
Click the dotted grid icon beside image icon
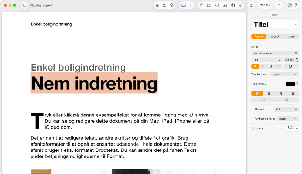[190, 6]
